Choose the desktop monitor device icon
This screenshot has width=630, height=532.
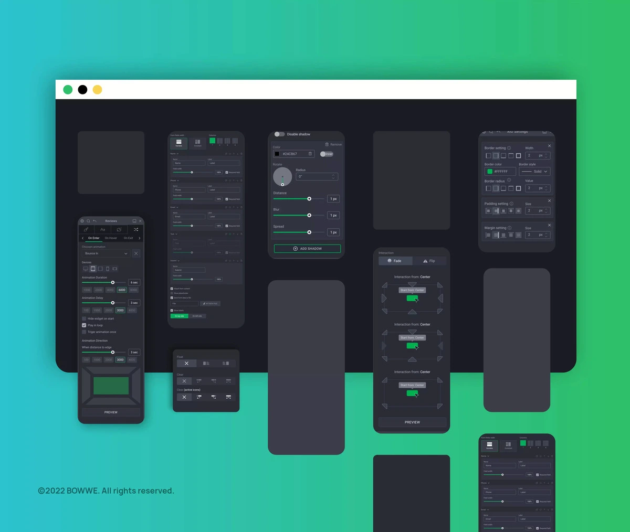tap(86, 269)
